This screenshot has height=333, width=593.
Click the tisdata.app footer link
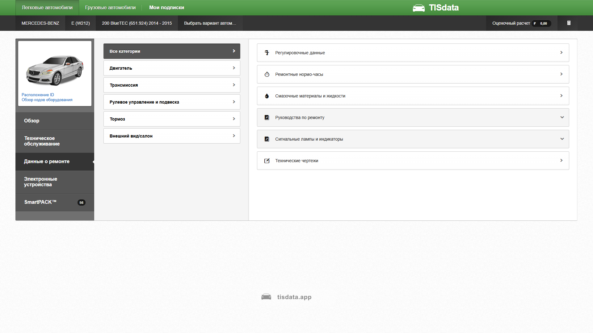294,297
